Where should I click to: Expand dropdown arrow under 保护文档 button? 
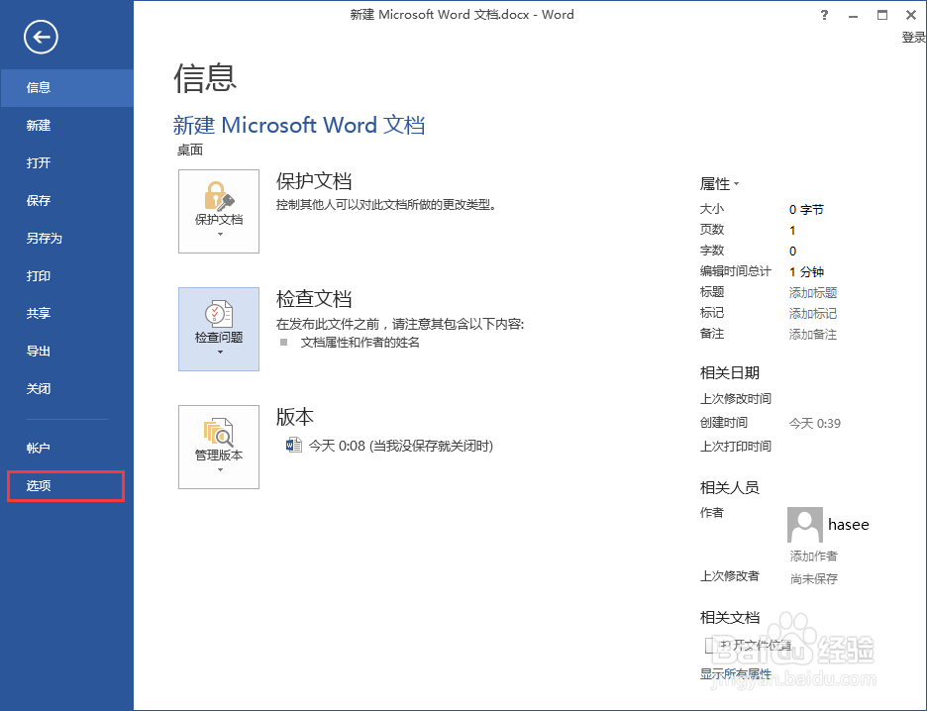click(220, 235)
